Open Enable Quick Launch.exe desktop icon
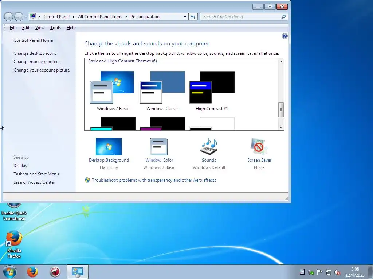The width and height of the screenshot is (373, 279). (x=14, y=212)
